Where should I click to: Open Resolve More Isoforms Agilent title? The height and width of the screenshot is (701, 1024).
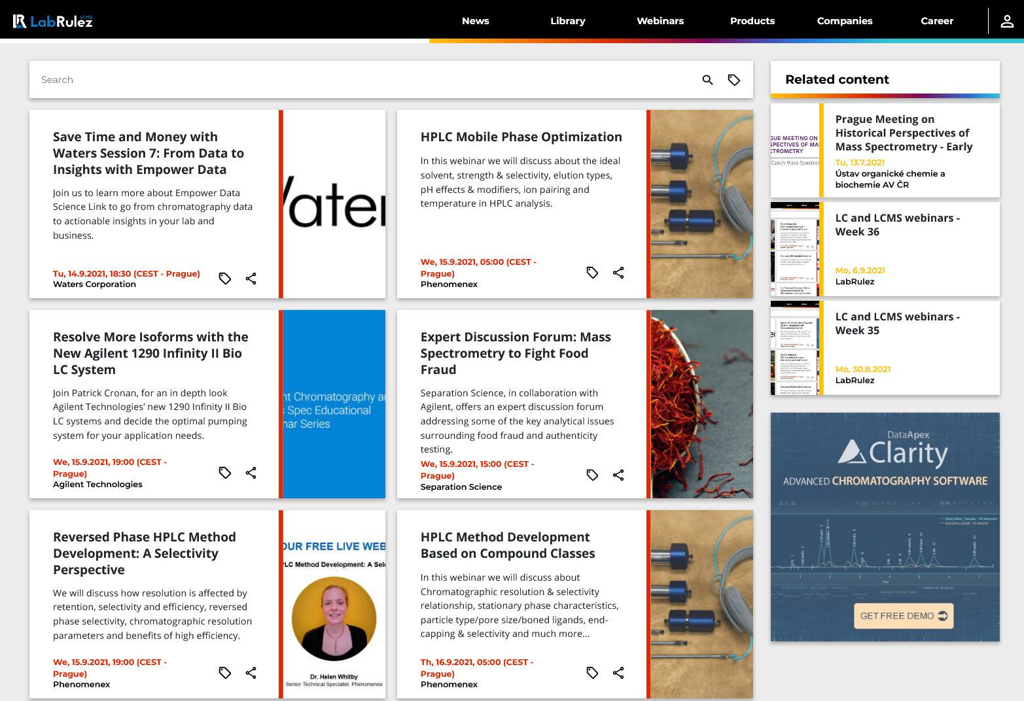click(150, 353)
